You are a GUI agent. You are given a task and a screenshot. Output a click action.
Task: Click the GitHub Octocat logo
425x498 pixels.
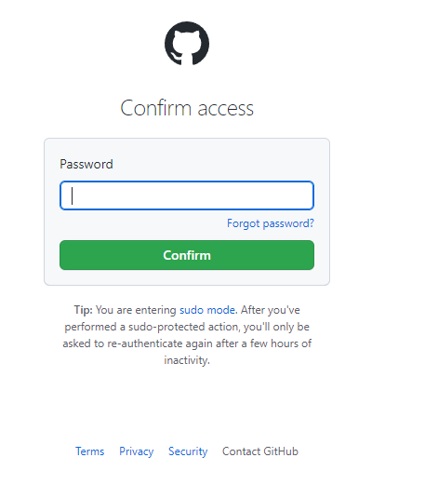187,44
